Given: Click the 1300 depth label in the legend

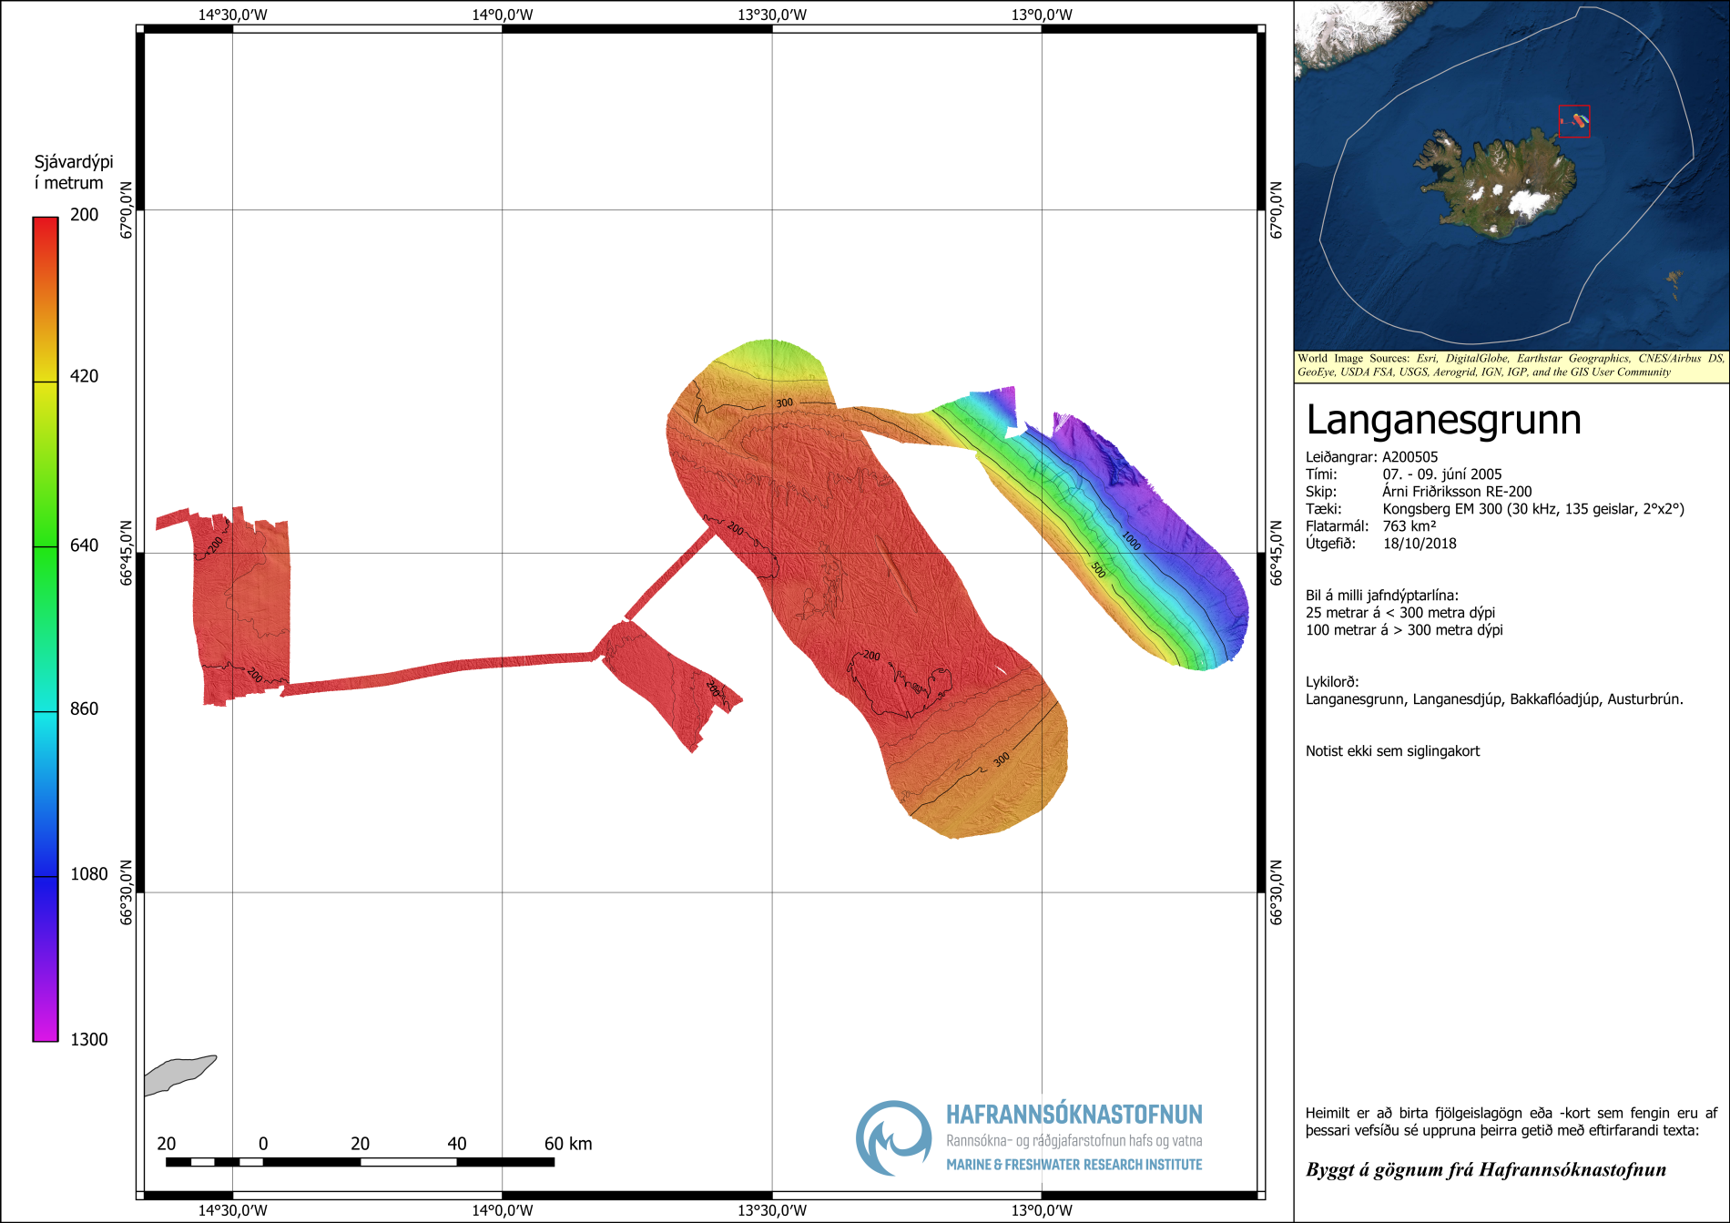Looking at the screenshot, I should (88, 1040).
